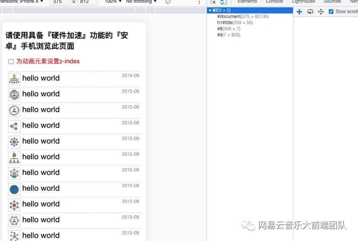The image size is (358, 241).
Task: Select the pan mode tool in Layers panel
Action: pyautogui.click(x=299, y=12)
